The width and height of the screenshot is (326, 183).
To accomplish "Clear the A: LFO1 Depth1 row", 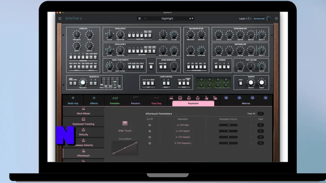I will coord(260,131).
